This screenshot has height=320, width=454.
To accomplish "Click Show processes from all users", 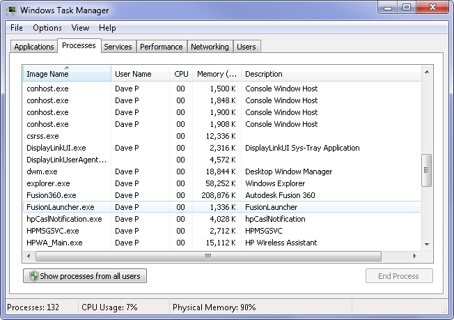I will click(x=85, y=276).
